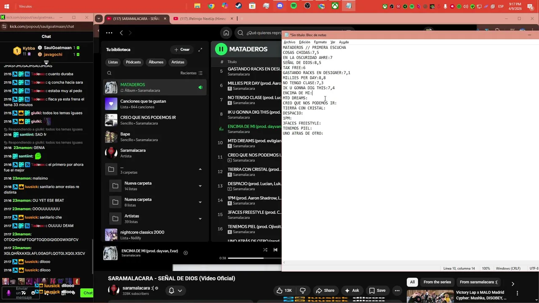
Task: Go back with the Spotify back arrow
Action: point(121,33)
